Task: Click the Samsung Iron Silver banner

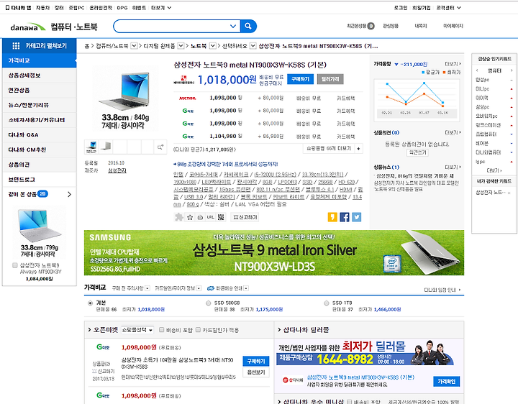Action: [274, 252]
